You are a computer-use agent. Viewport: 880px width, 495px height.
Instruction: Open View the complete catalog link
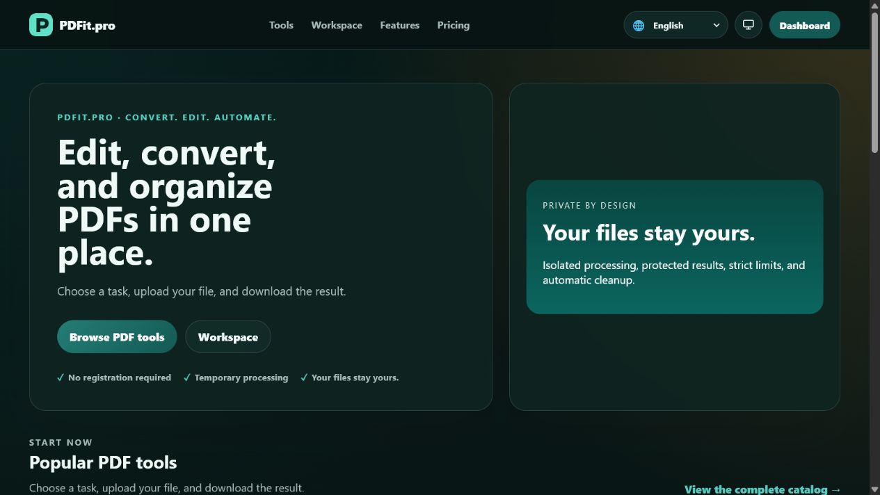(762, 489)
